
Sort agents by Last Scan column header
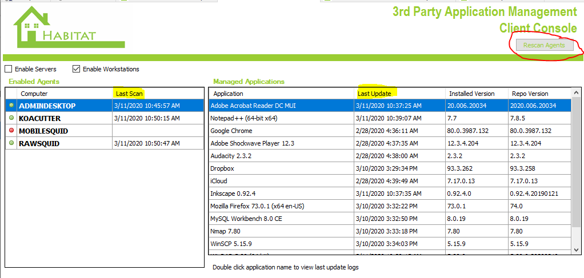[x=158, y=94]
